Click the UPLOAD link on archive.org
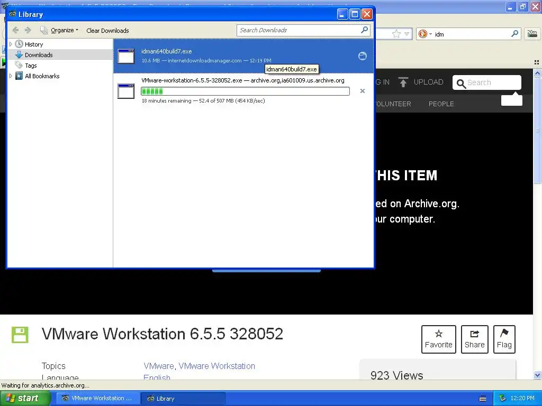Screen dimensions: 542x406 click(x=428, y=82)
